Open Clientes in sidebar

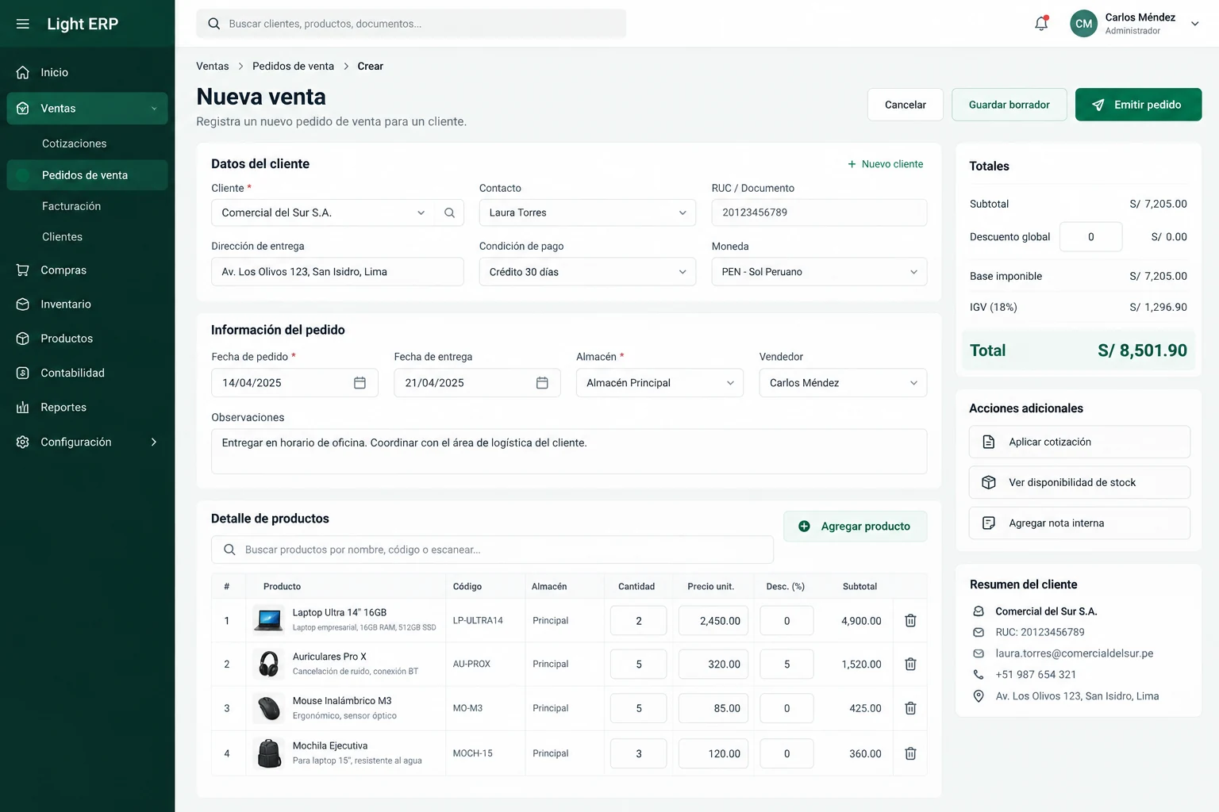tap(62, 237)
